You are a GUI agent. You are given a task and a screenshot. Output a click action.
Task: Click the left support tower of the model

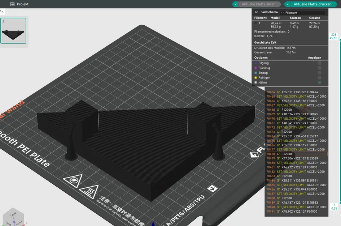(x=72, y=142)
